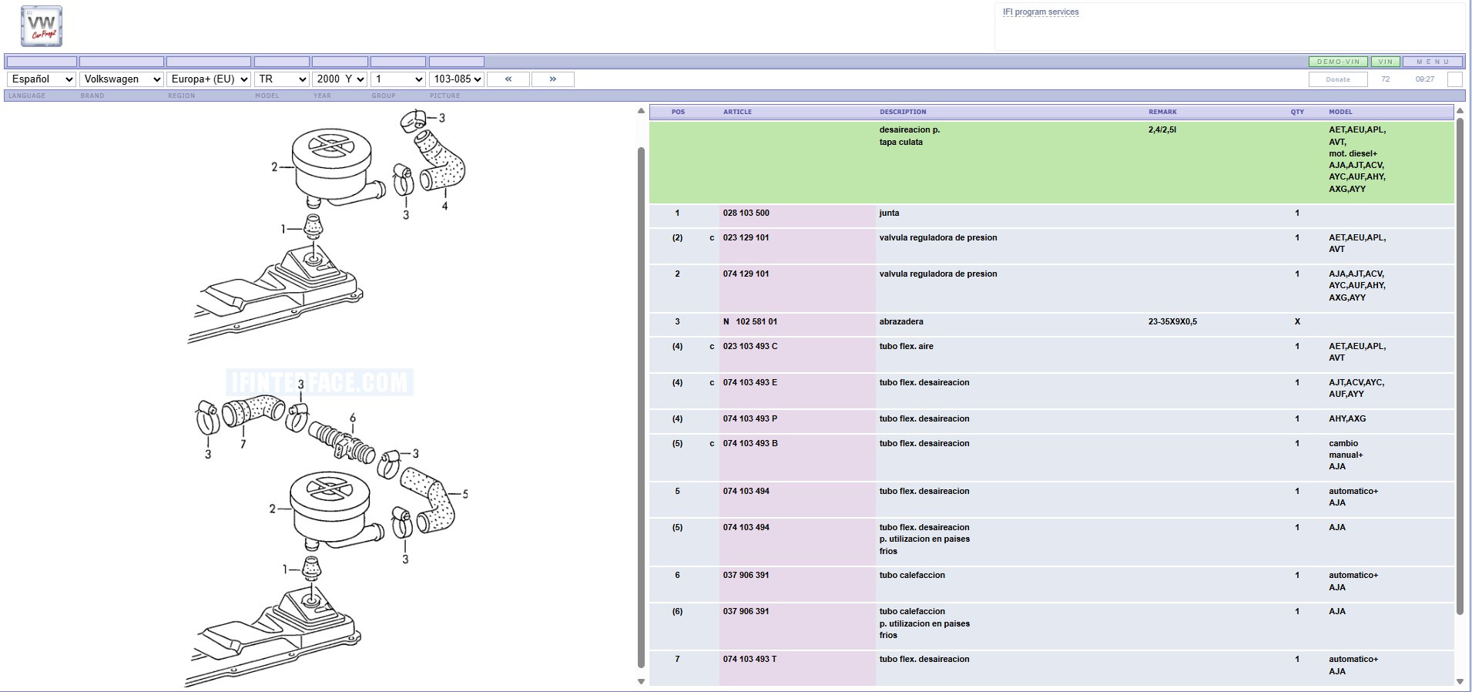
Task: Open the Model dropdown showing TR
Action: [x=282, y=79]
